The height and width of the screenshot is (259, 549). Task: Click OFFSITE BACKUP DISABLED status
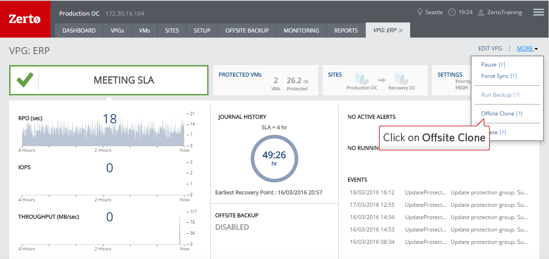coord(232,227)
